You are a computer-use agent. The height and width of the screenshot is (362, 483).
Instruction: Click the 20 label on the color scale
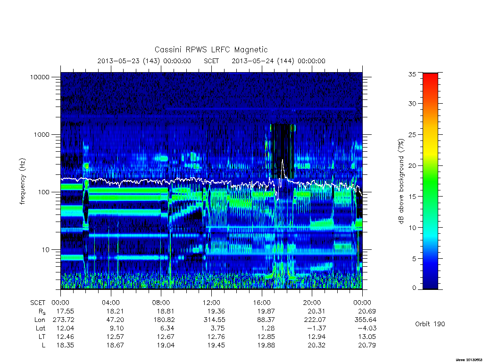412,165
